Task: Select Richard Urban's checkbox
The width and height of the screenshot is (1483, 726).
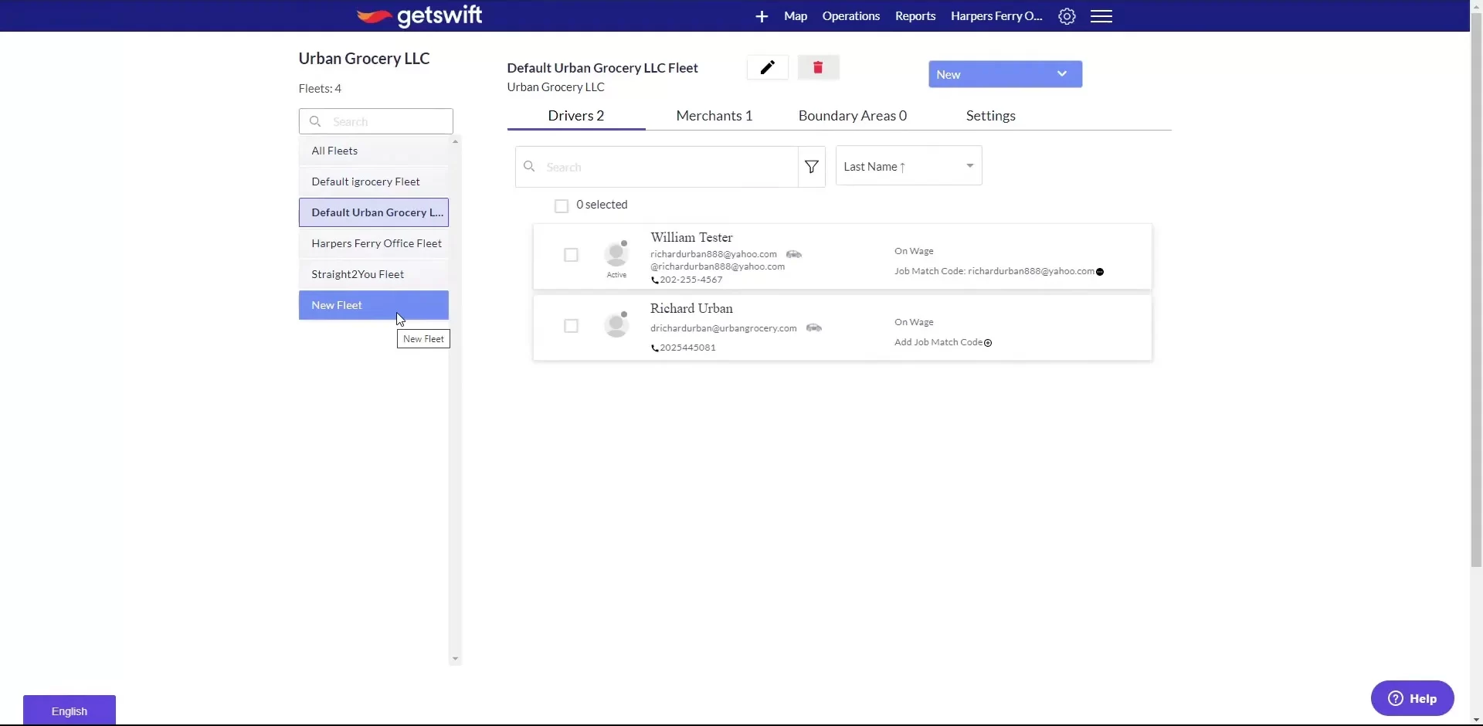Action: (571, 326)
